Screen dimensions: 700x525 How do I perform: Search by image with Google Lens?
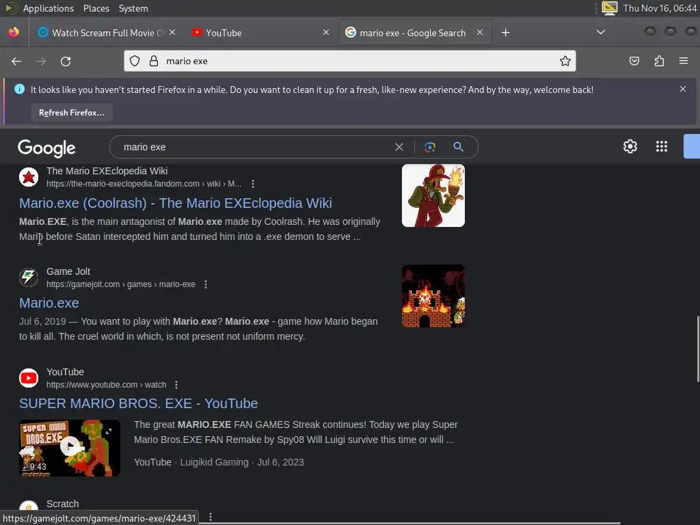(429, 147)
